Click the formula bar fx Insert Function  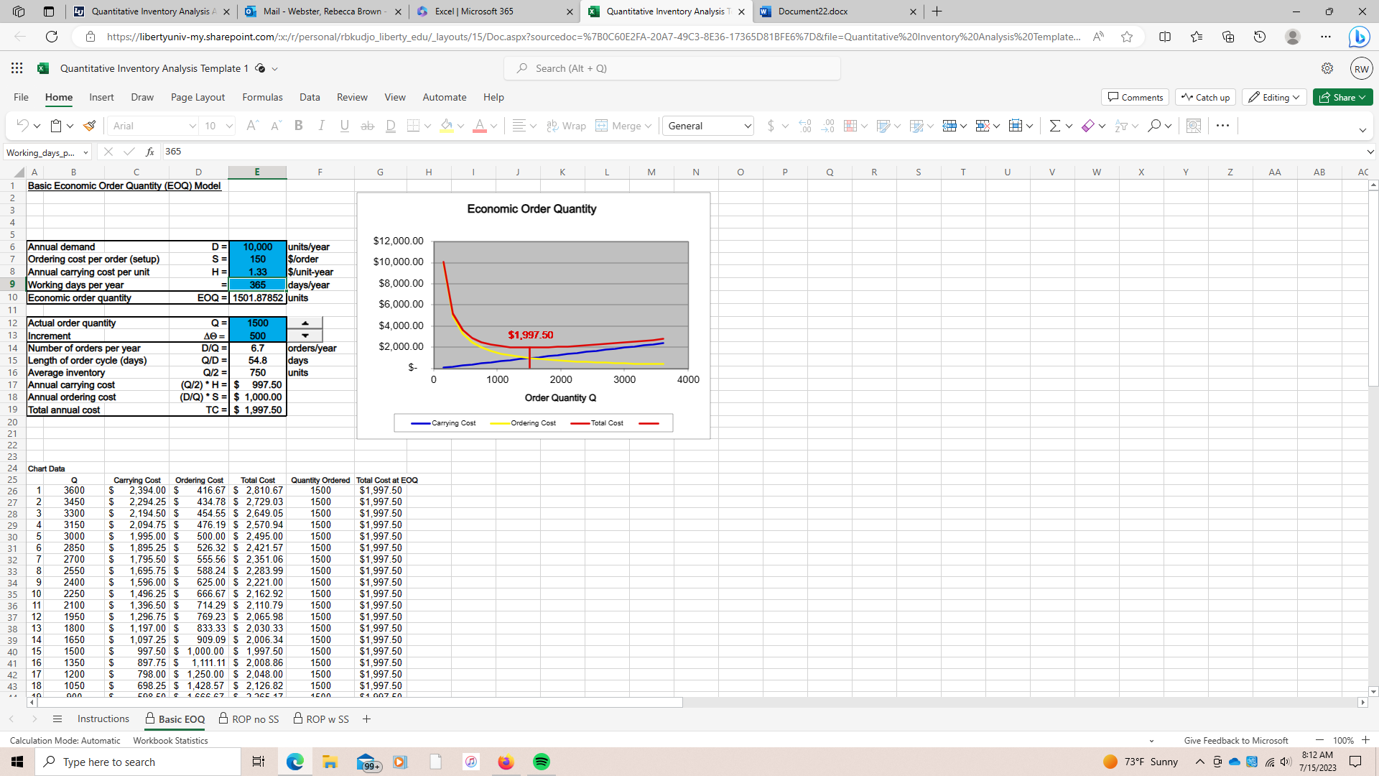tap(149, 152)
